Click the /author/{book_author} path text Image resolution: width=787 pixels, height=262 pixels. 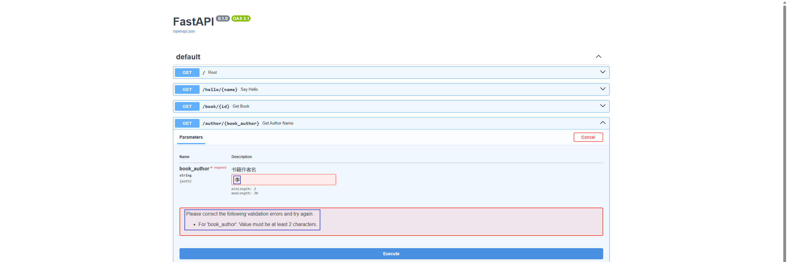pos(231,123)
